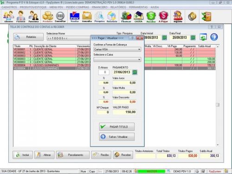Image resolution: width=232 pixels, height=174 pixels.
Task: Click the PAGAR TITULO button
Action: pyautogui.click(x=117, y=127)
